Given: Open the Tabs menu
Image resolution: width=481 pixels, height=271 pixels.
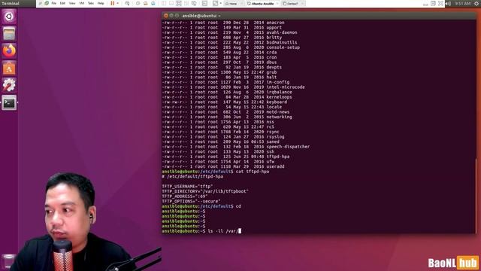Looking at the screenshot, I should pos(91,3).
